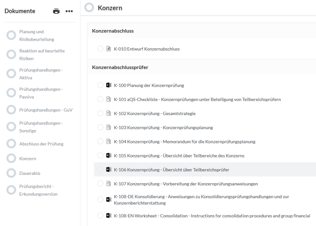Open K-108-EN Worksheet Consolidation document
Viewport: 316px width, 226px height.
(x=212, y=216)
